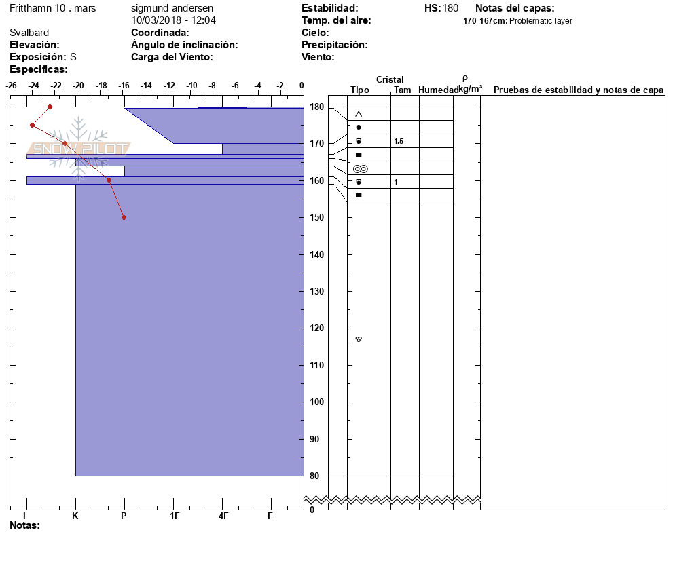Image resolution: width=675 pixels, height=570 pixels.
Task: Click the black rectangle symbol directly above double-circle
Action: [359, 155]
